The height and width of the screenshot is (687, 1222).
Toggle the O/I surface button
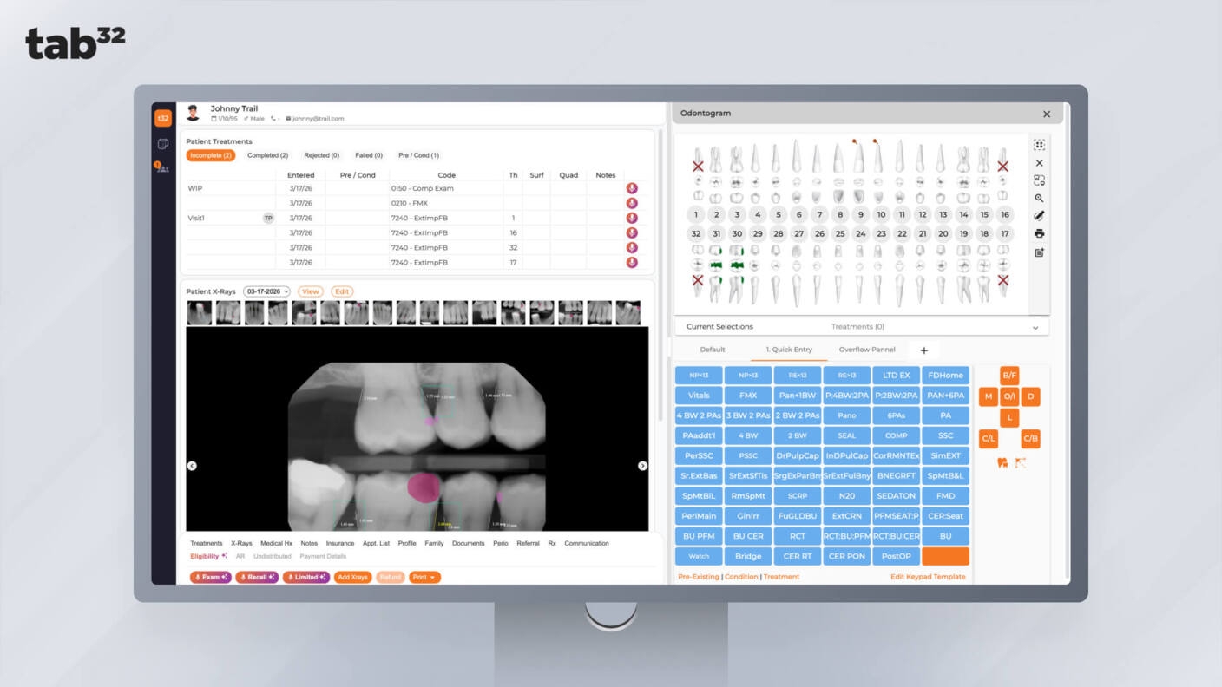pos(1009,396)
